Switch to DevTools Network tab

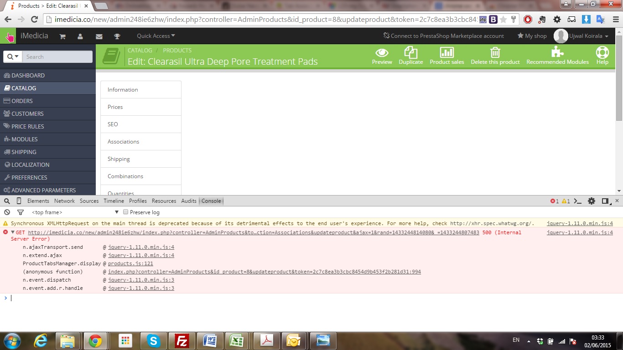tap(64, 201)
